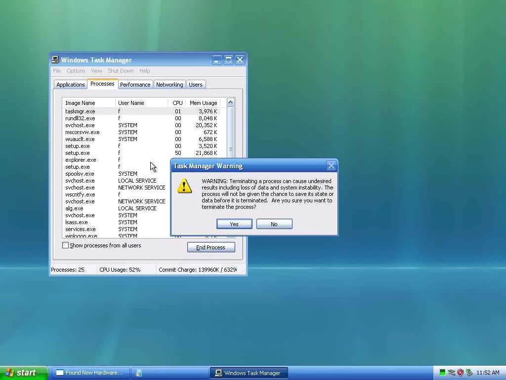Maximize the Windows Task Manager window

[228, 60]
